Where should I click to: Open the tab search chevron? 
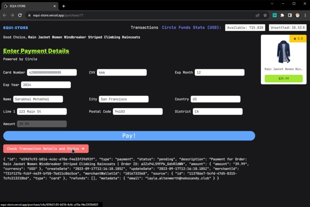[x=272, y=3]
